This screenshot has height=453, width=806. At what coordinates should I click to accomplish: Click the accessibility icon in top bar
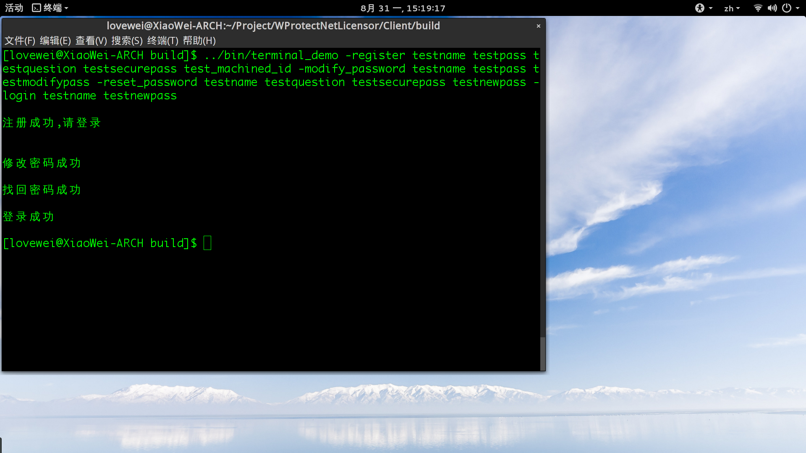pyautogui.click(x=699, y=8)
